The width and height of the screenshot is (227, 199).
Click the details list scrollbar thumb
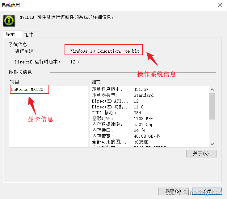tap(212, 106)
